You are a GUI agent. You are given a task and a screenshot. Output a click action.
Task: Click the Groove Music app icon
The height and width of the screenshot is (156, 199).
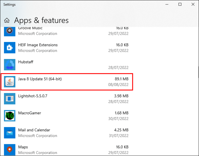(x=10, y=31)
